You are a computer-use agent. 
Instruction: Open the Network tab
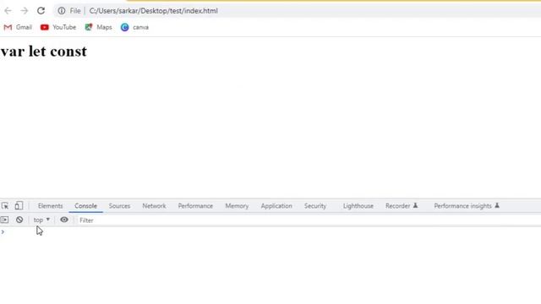[154, 206]
